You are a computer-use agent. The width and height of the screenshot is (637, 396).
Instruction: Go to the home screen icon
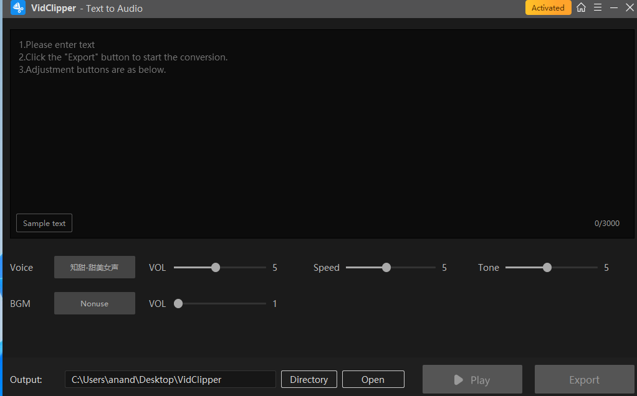(581, 8)
